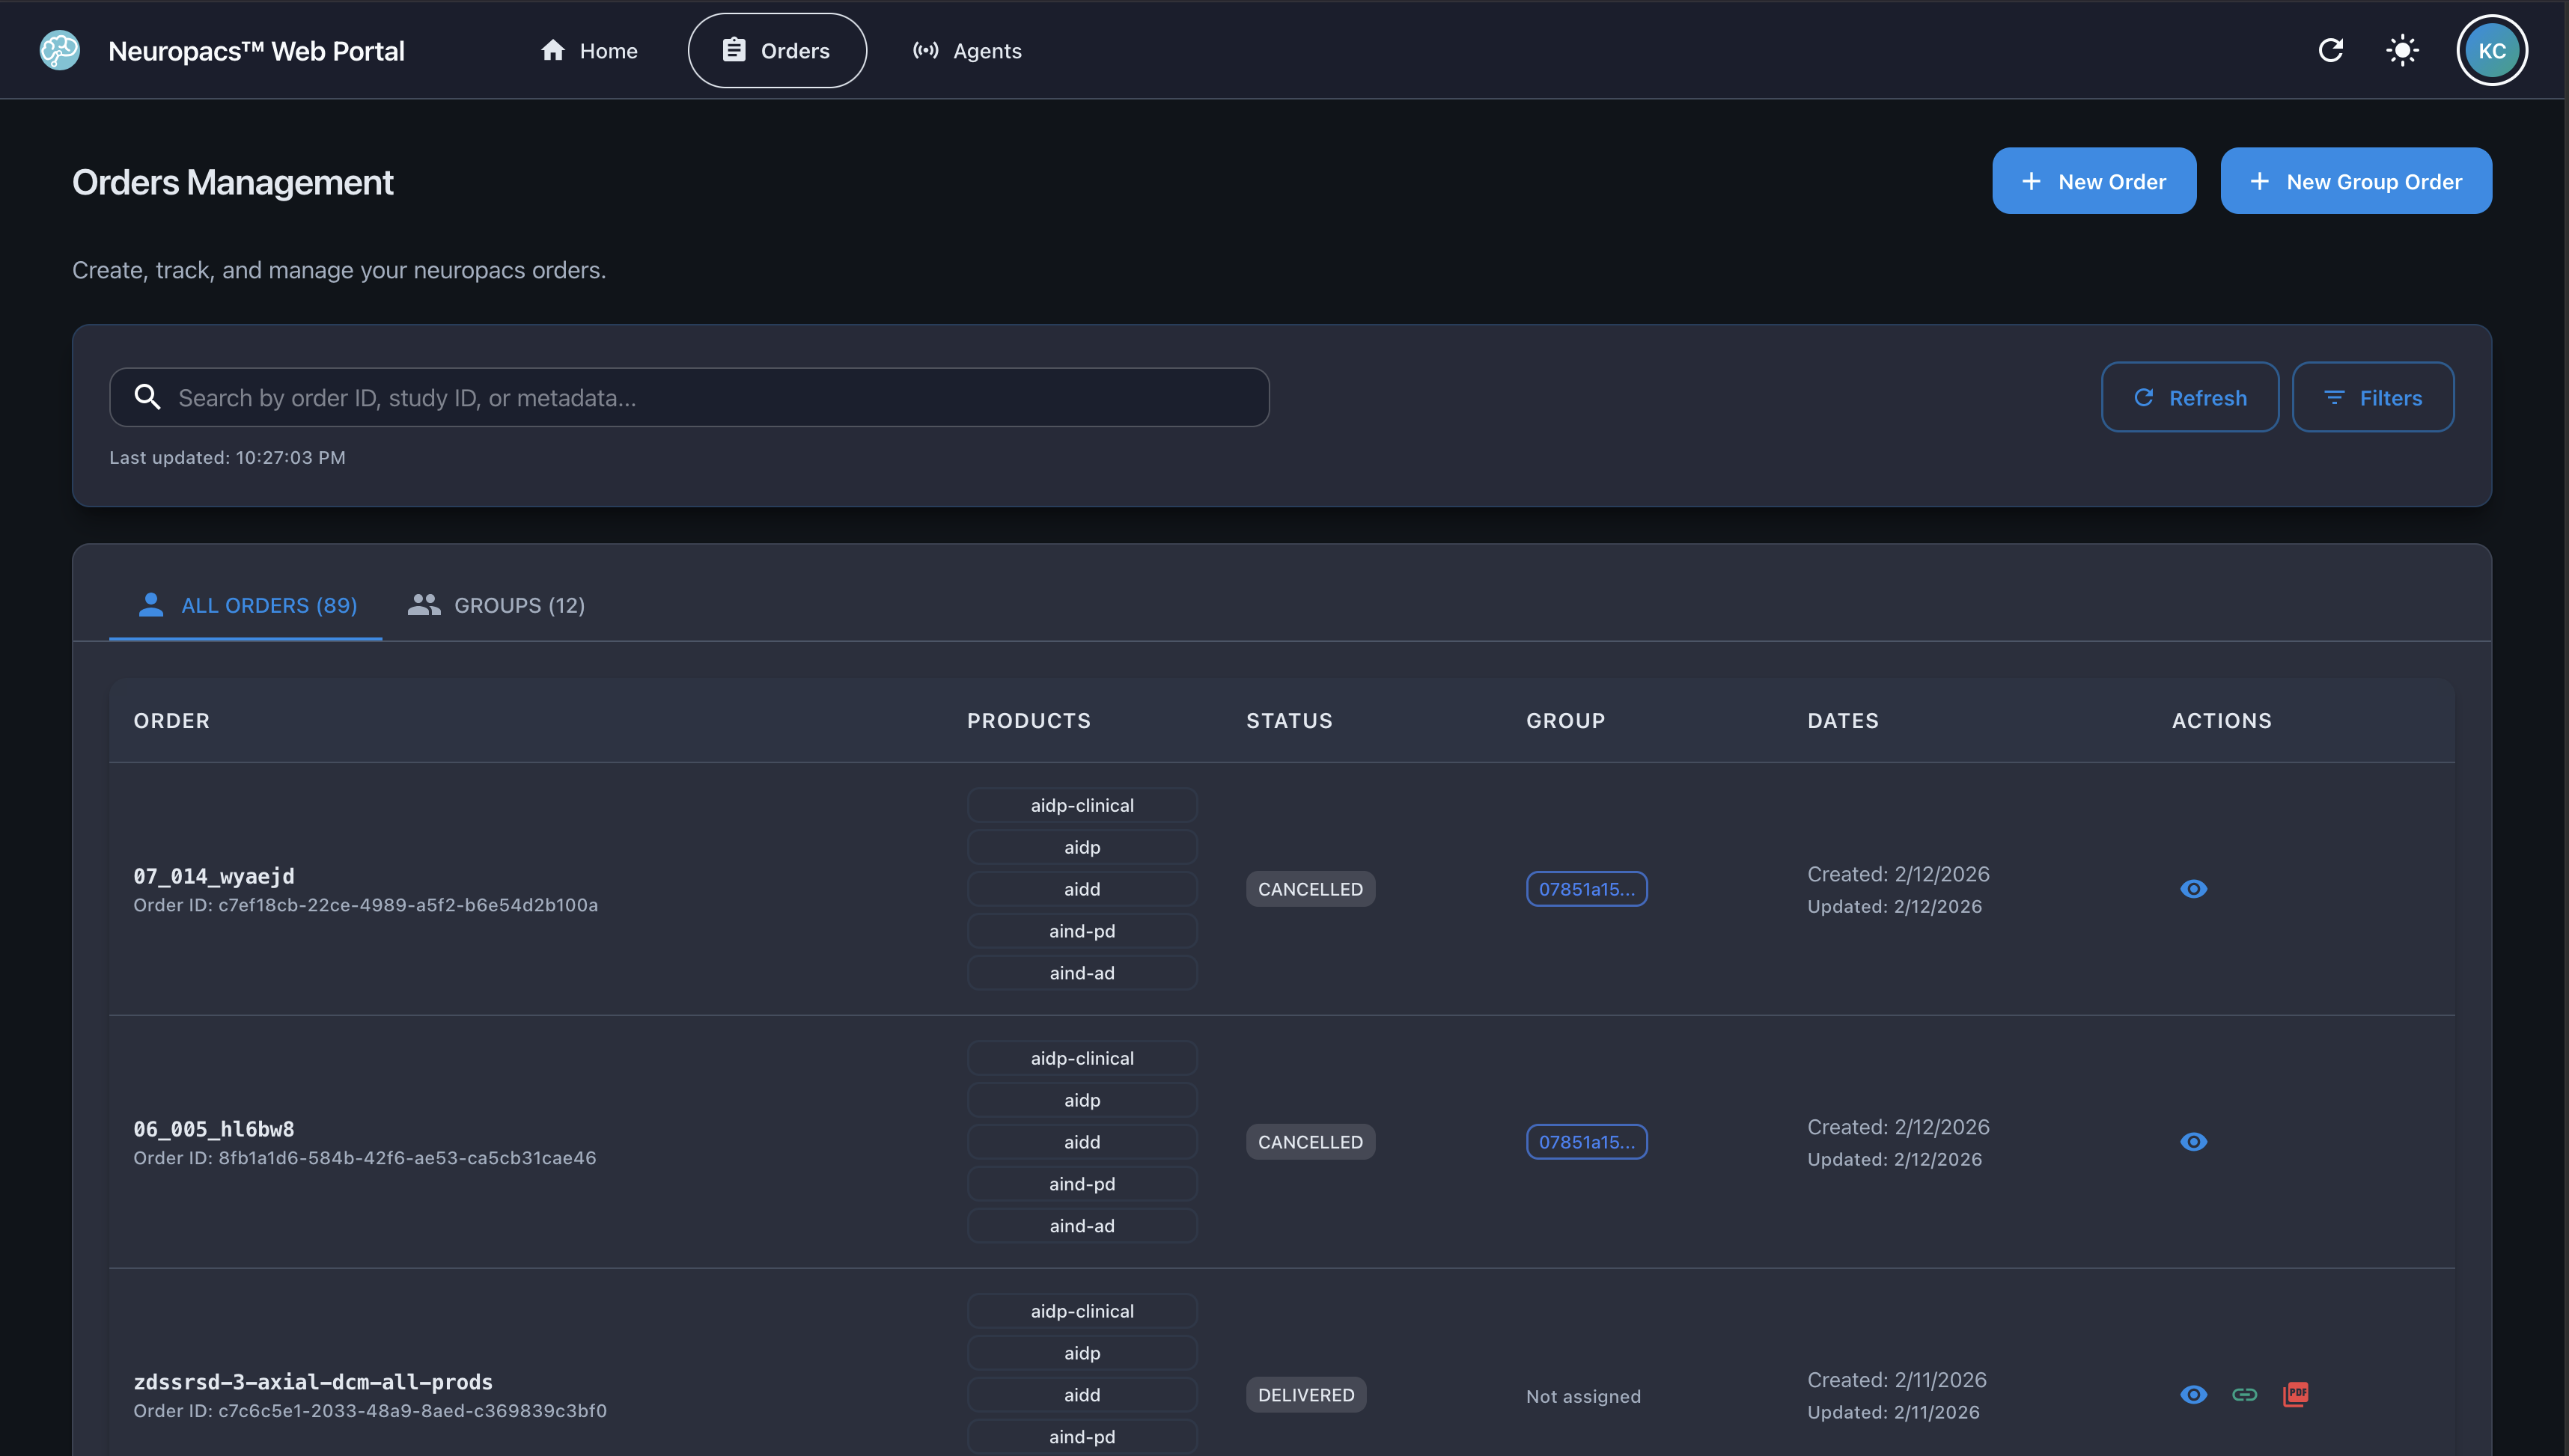The image size is (2569, 1456).
Task: Open the Filters dropdown
Action: point(2373,397)
